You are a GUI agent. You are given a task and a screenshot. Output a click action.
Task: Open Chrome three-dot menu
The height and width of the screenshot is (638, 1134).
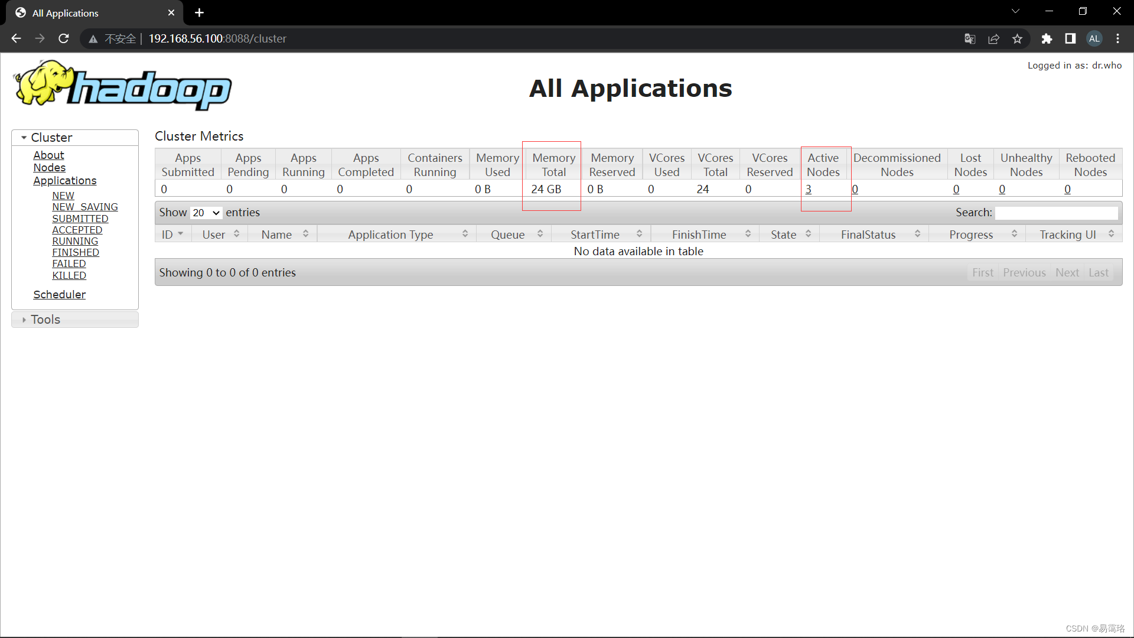(x=1117, y=38)
